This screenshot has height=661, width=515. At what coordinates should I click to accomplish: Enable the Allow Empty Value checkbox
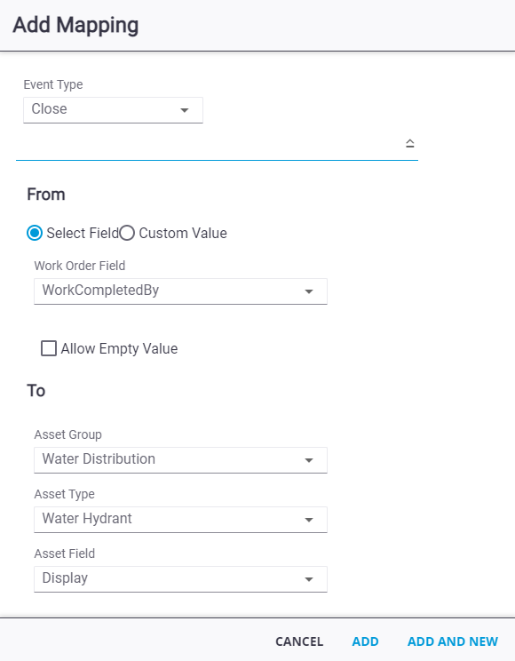pos(49,348)
